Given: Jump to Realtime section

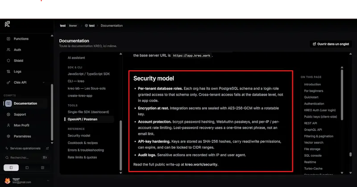Looking at the screenshot, I should click(x=310, y=162).
